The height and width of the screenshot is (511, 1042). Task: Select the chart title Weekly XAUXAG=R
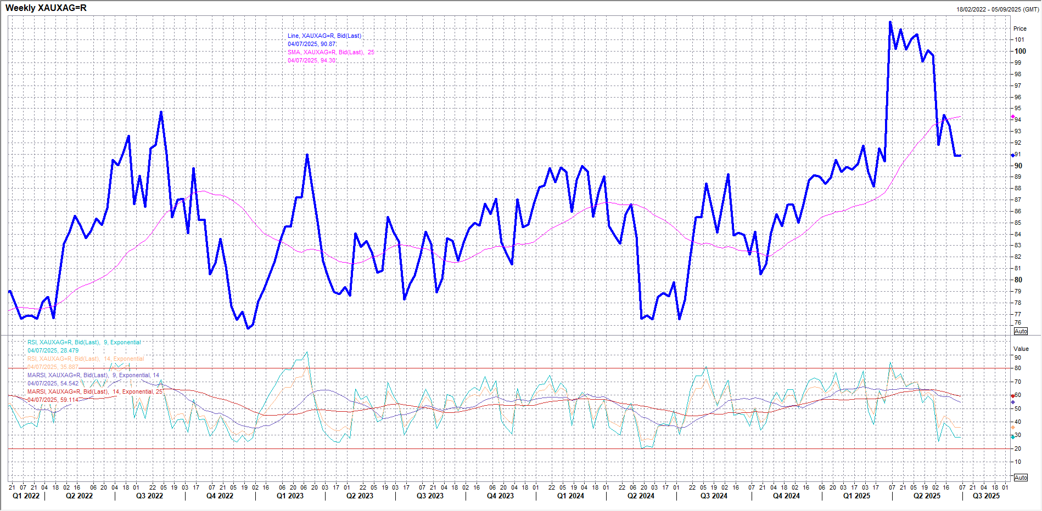46,8
